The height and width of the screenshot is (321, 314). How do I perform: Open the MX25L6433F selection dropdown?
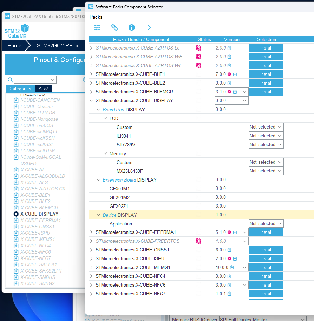pyautogui.click(x=266, y=171)
